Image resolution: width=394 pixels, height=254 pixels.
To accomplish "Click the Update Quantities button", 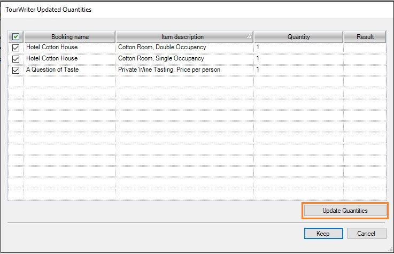I will coord(345,211).
